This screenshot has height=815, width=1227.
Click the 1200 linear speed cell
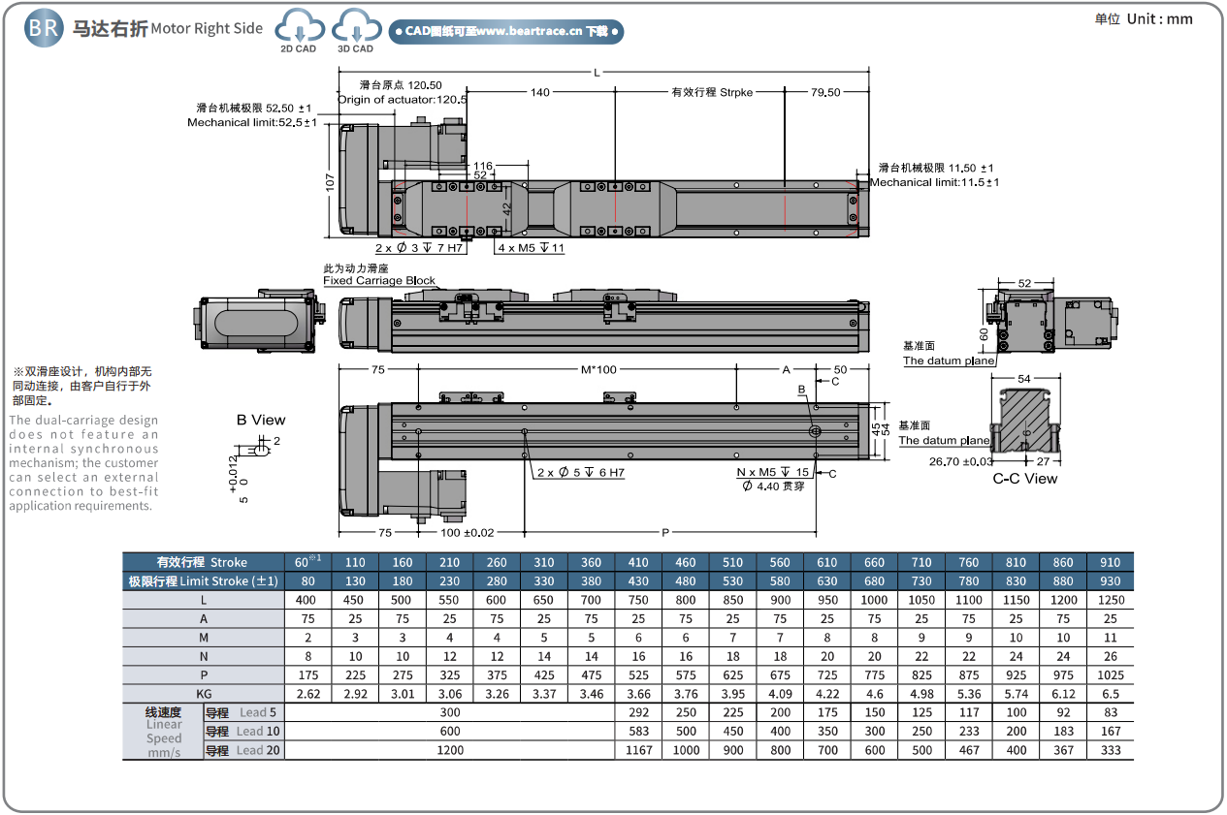[x=450, y=750]
